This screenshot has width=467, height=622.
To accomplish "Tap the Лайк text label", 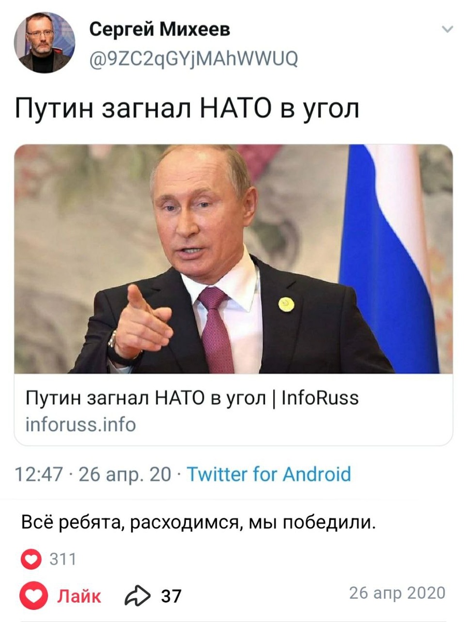I will point(79,596).
